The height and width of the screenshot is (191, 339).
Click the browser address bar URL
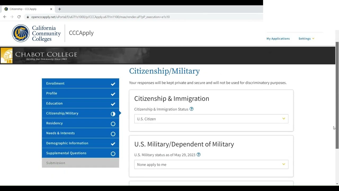tap(100, 17)
